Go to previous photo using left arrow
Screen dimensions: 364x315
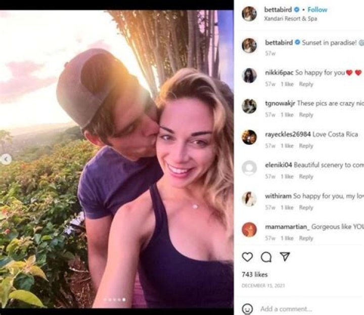6,160
